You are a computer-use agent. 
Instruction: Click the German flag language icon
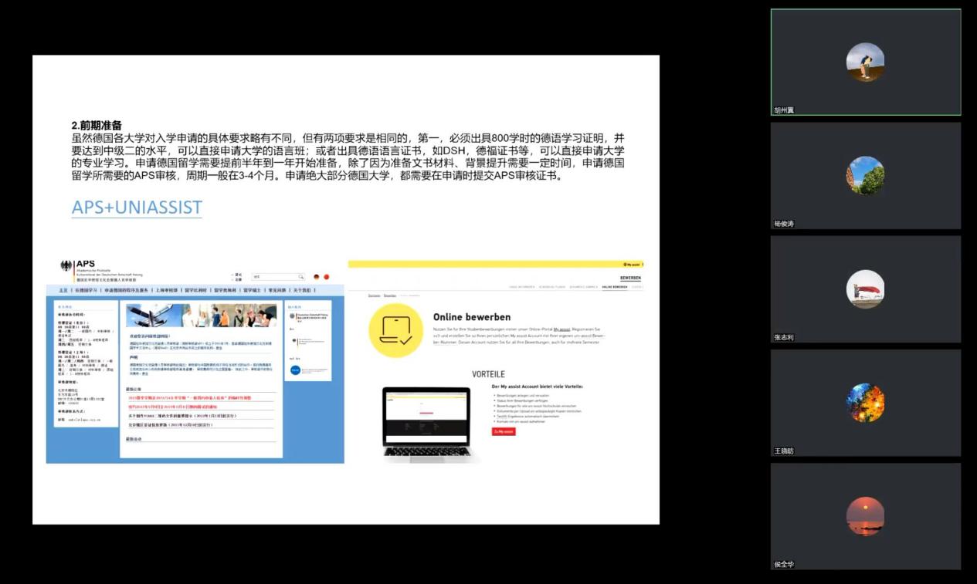[316, 277]
